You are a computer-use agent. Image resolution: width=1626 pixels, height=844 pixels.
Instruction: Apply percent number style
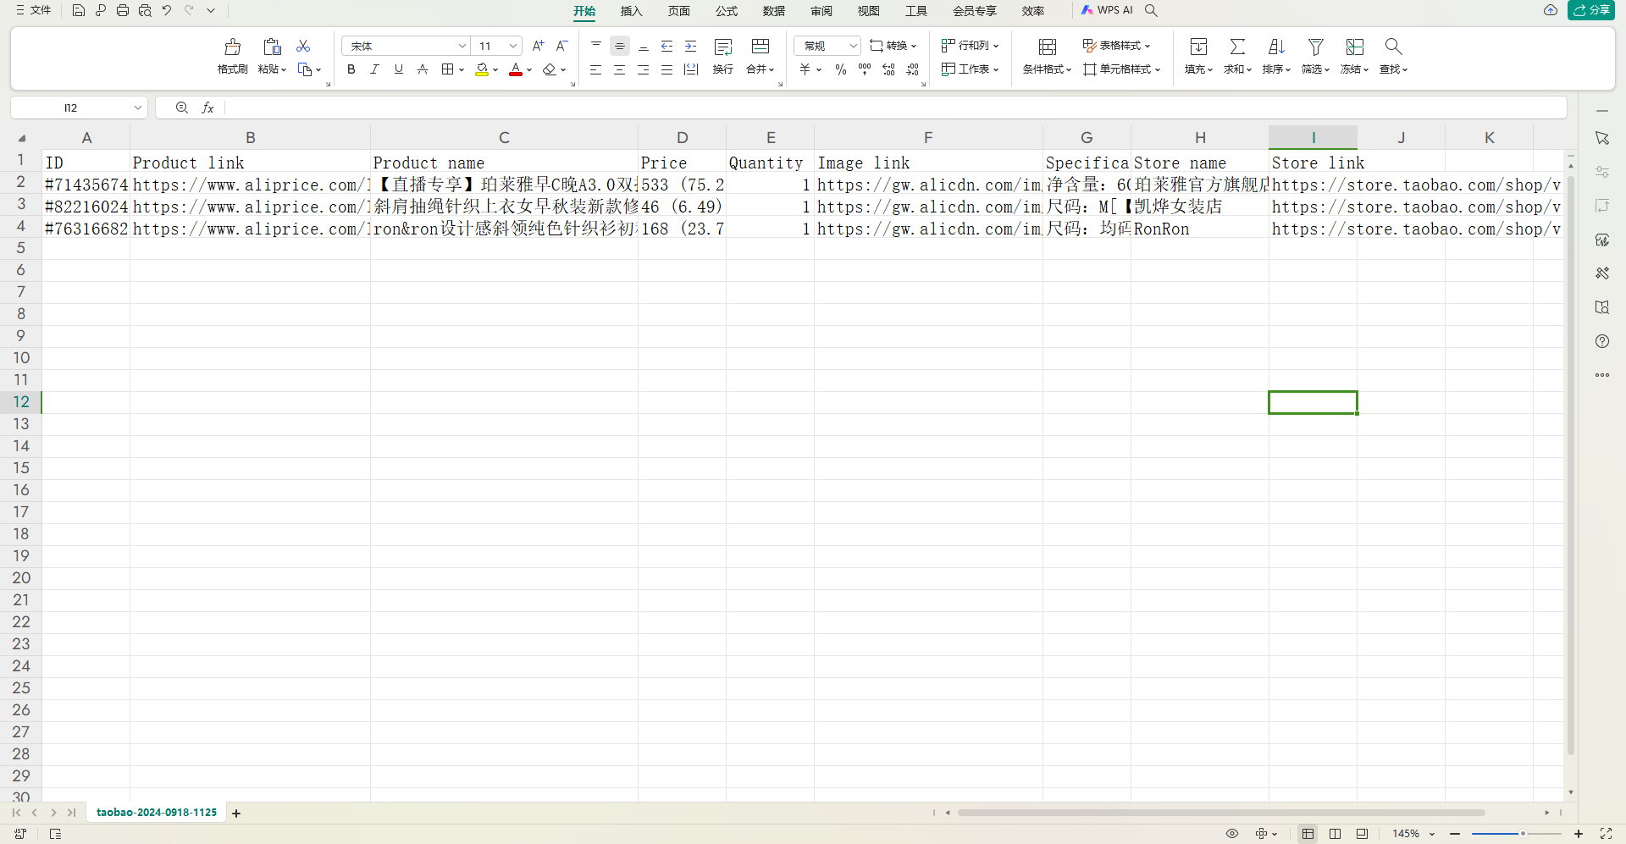pyautogui.click(x=841, y=69)
